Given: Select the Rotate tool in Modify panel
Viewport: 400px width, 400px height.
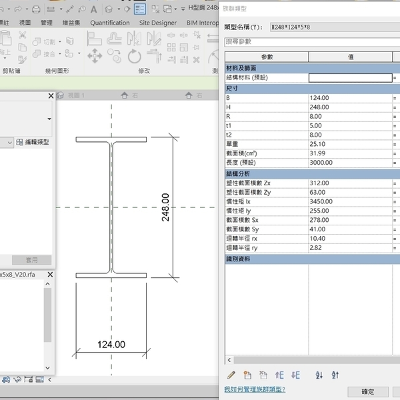Looking at the screenshot, I should click(135, 55).
